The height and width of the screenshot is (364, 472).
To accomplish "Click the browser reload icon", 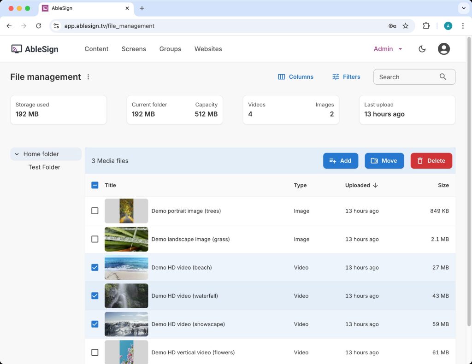I will (39, 26).
